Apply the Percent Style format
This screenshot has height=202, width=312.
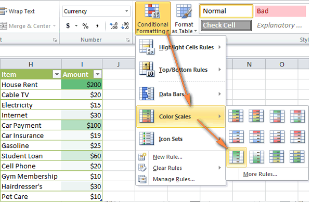85,26
